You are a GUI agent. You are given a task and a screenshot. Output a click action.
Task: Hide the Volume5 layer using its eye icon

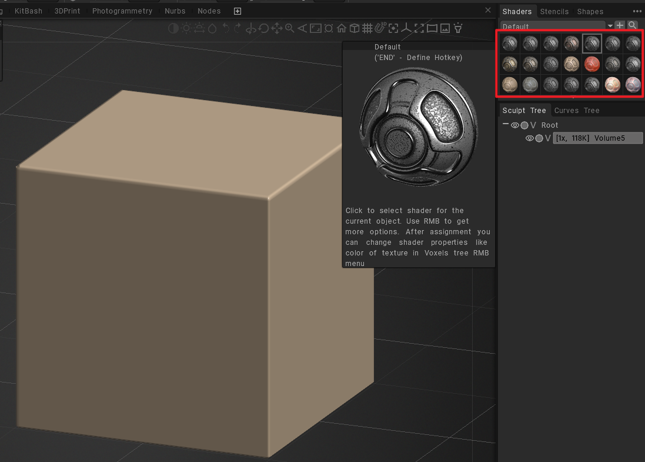point(529,138)
